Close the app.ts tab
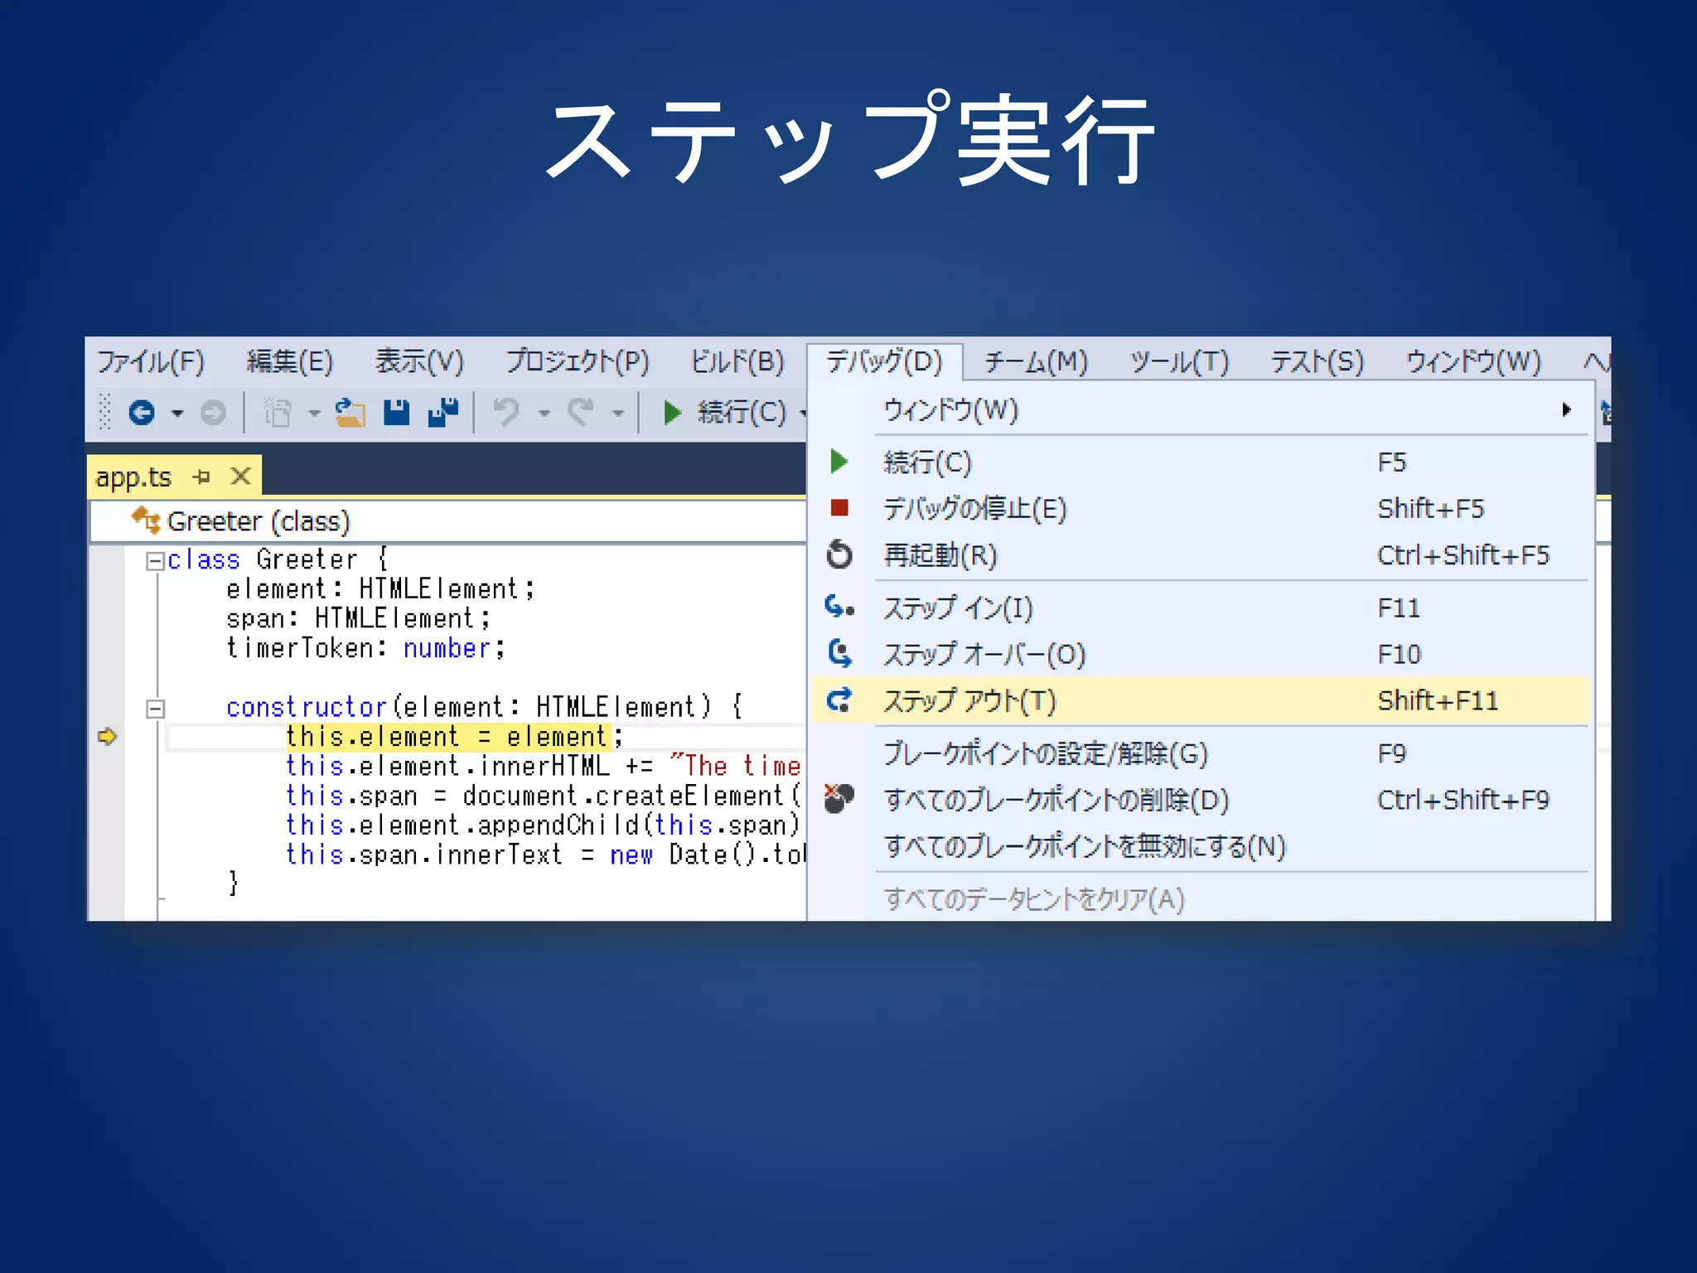 click(x=240, y=477)
